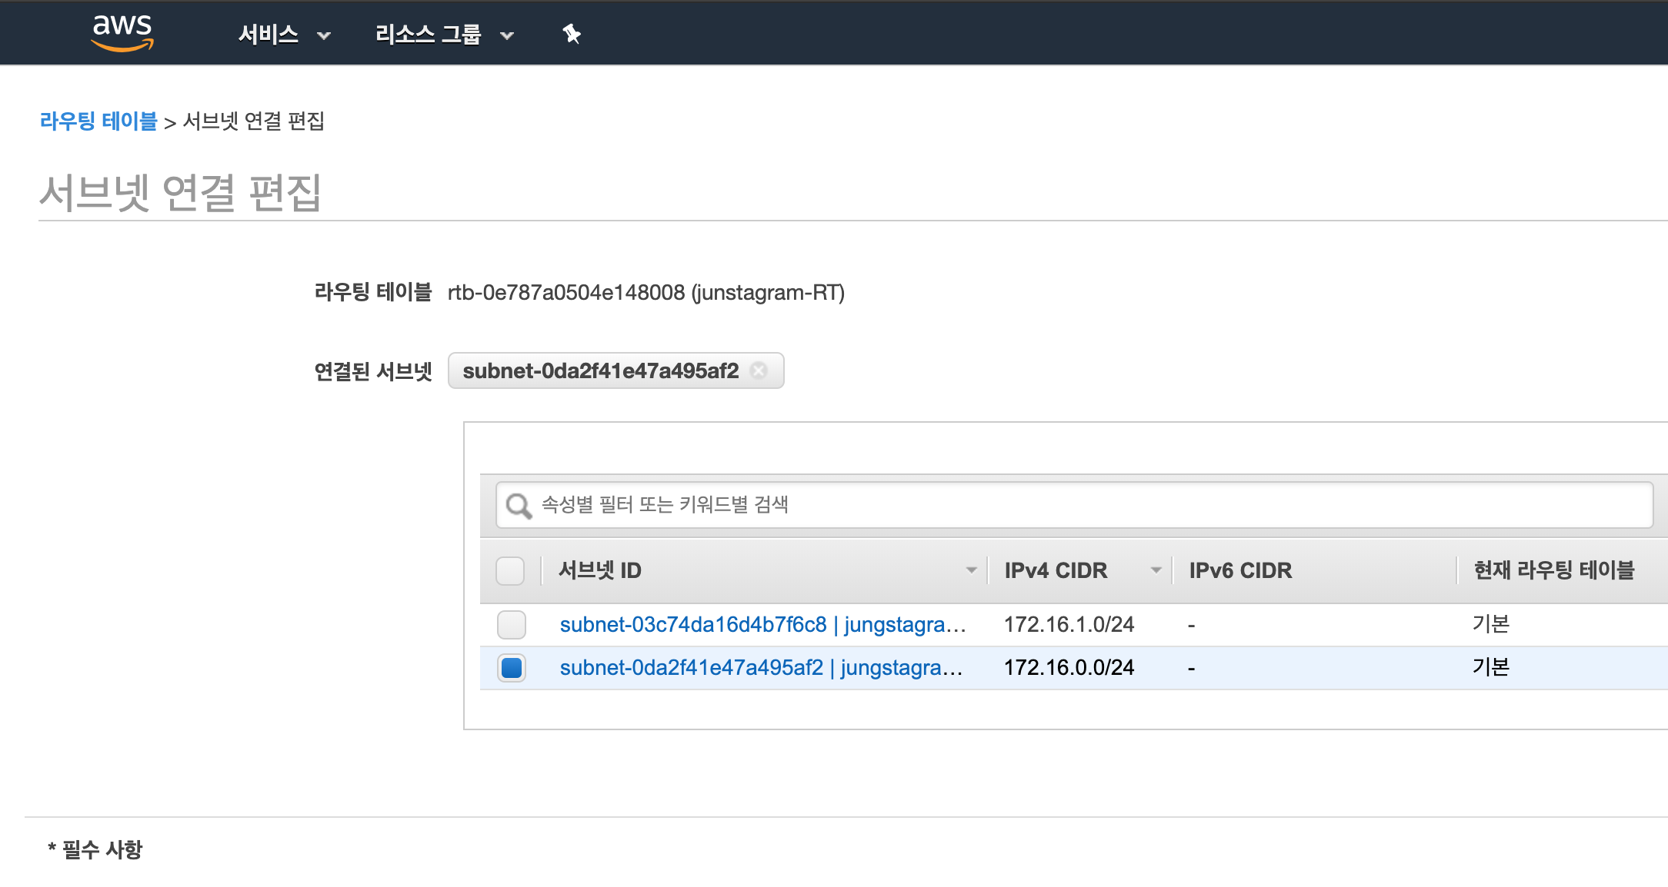
Task: Open subnet-03c74da16d4b7f6c8 link
Action: pos(692,624)
